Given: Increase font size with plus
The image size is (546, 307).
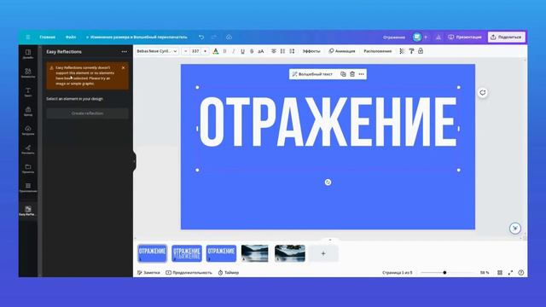Looking at the screenshot, I should [x=205, y=51].
